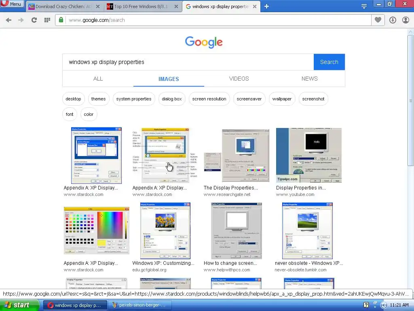
Task: Click the Google logo
Action: click(x=204, y=42)
